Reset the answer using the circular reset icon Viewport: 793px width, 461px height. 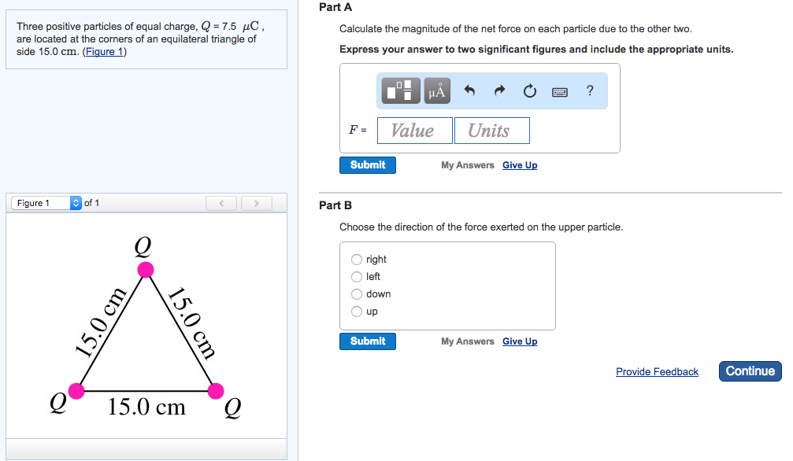(x=529, y=90)
